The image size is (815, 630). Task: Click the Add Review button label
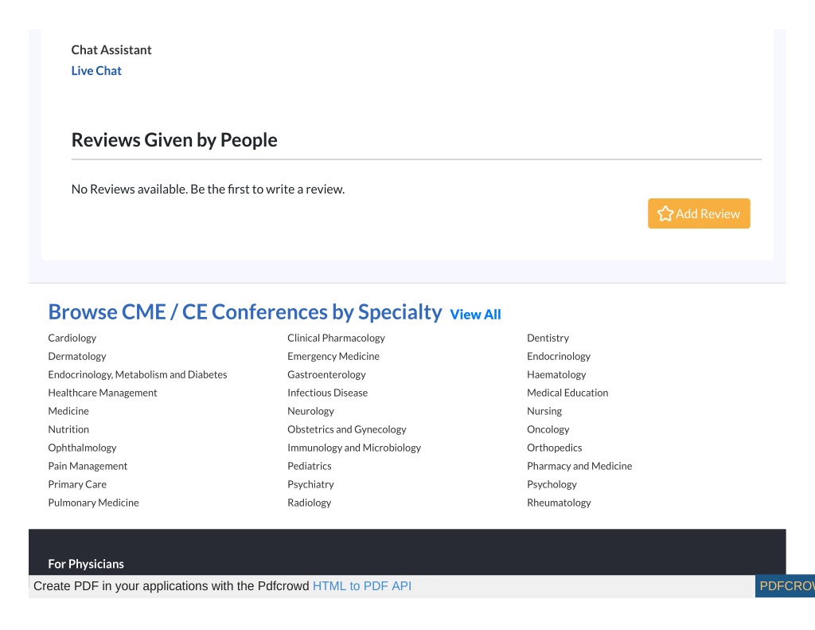pos(708,213)
